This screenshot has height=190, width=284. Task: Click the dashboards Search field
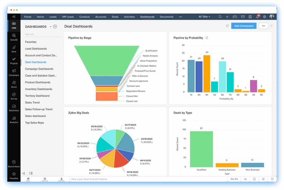click(x=43, y=34)
